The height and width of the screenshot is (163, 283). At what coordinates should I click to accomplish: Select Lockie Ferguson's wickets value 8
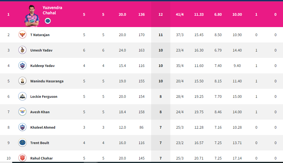pyautogui.click(x=161, y=97)
